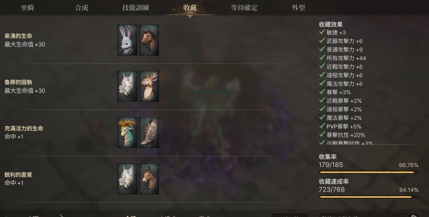Open white beast card in 銳利的直覺 row

click(127, 179)
